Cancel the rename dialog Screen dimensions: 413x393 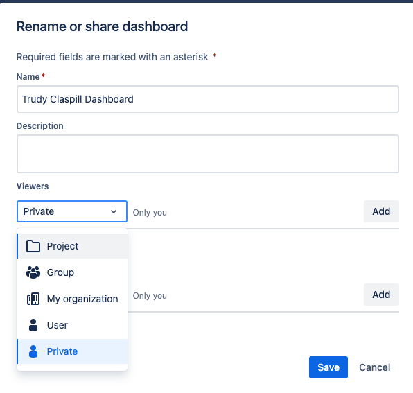tap(375, 367)
